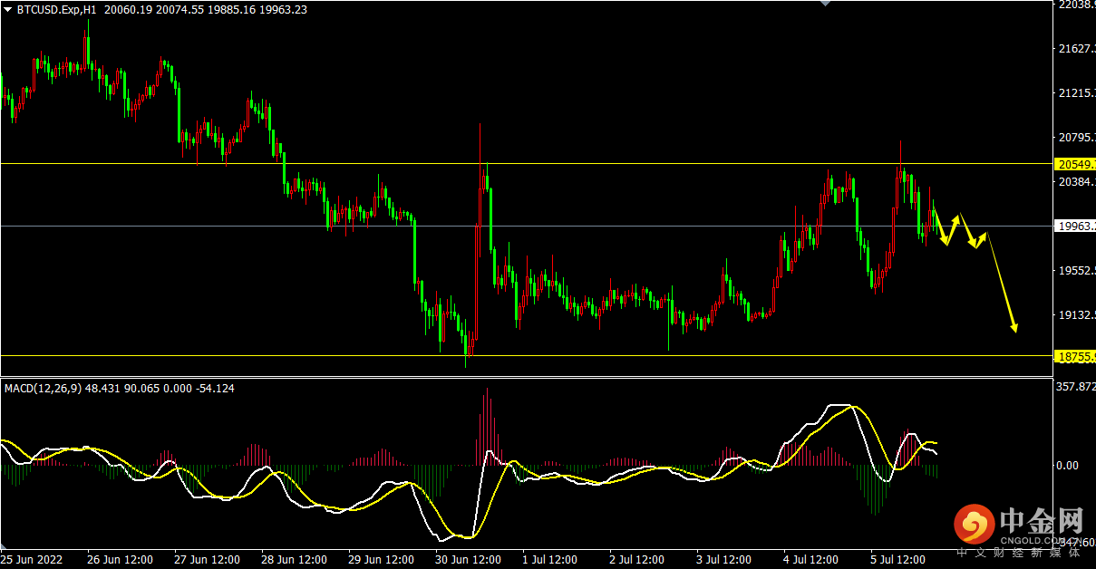
Task: Click the 29 Jun 12:00 time label
Action: [x=382, y=560]
